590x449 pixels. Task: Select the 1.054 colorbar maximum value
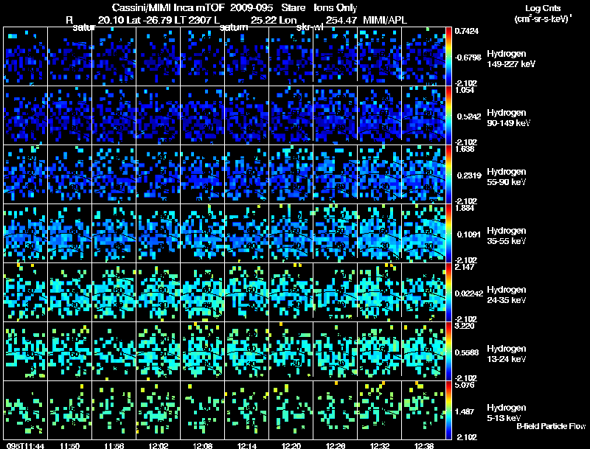465,90
